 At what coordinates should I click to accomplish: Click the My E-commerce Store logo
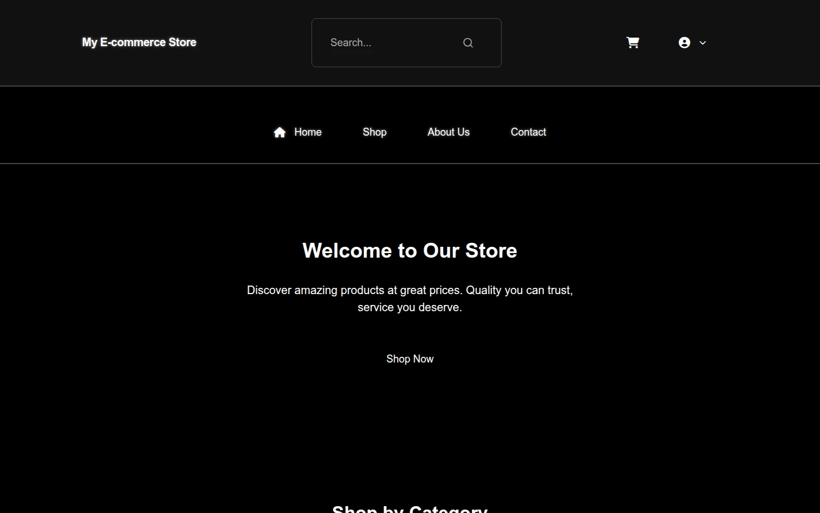(x=139, y=43)
